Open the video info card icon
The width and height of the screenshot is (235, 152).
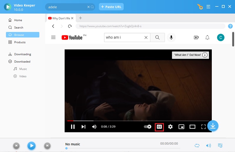pos(205,55)
